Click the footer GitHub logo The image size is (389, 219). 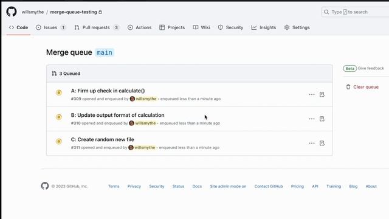45,186
